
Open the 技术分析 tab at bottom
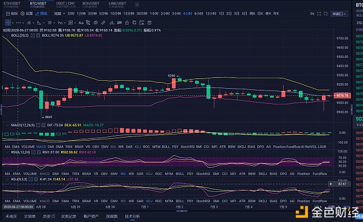[132, 217]
